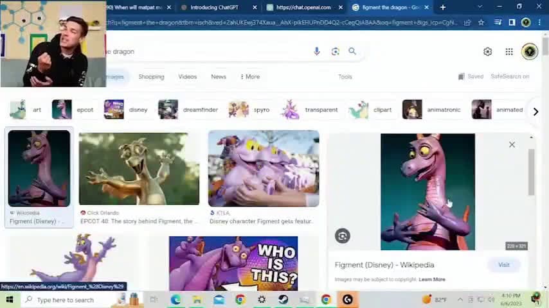Open the volume control in system tray
Screen dimensions: 549x308
pos(491,300)
